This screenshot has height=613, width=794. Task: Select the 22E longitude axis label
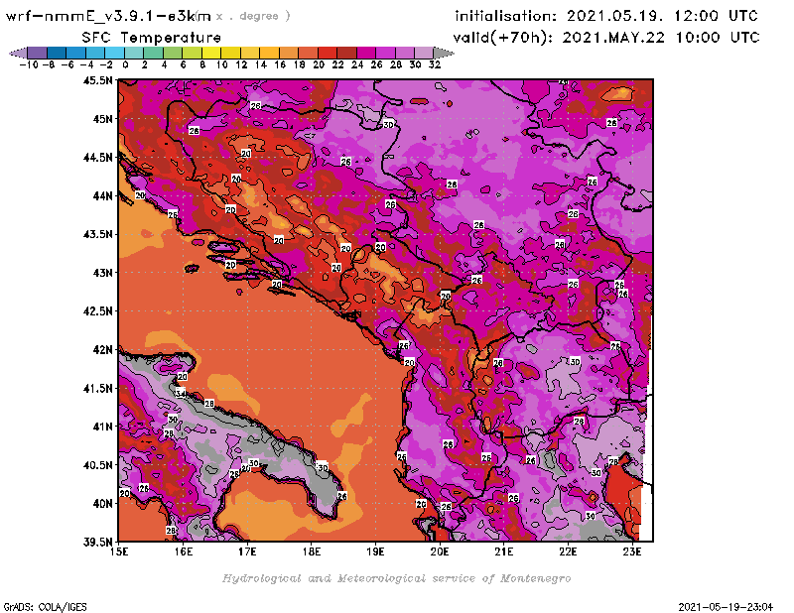568,552
